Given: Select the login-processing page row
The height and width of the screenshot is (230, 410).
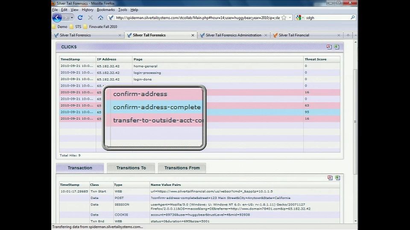Looking at the screenshot, I should click(x=199, y=73).
